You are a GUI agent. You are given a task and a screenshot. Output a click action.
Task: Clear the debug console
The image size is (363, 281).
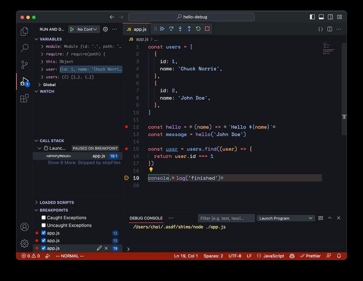click(321, 218)
